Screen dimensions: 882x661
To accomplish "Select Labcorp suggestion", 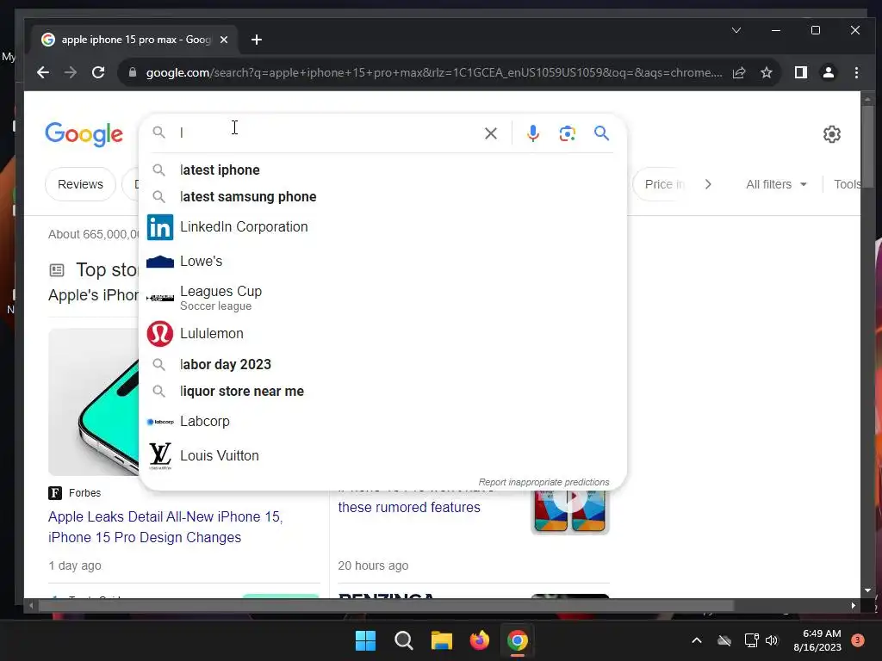I will click(382, 422).
